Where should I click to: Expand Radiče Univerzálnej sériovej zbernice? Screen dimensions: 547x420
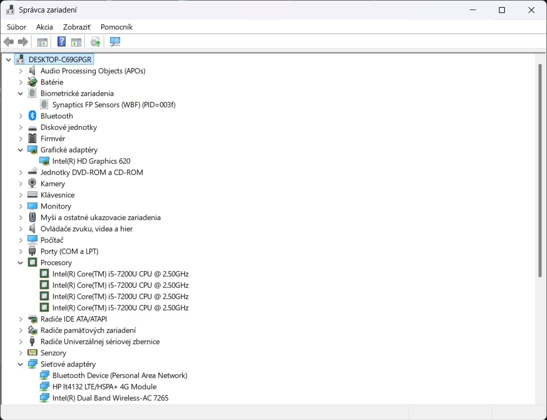coord(21,342)
